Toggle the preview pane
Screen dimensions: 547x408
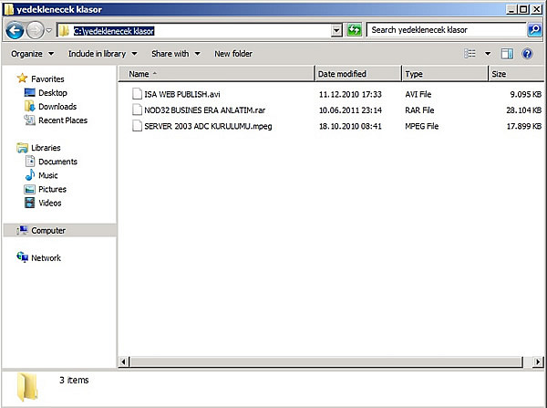coord(507,54)
